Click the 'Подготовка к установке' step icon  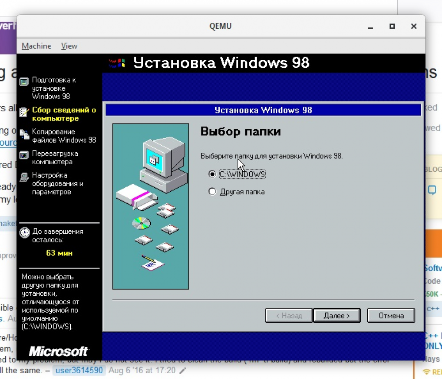[24, 82]
